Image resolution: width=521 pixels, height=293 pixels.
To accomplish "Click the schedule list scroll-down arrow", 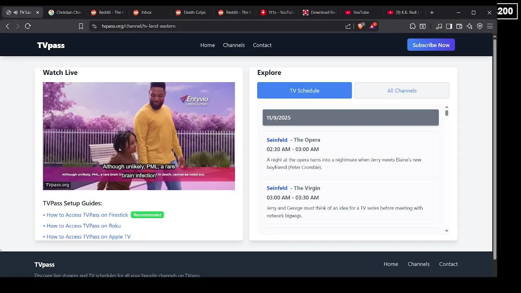I will pyautogui.click(x=447, y=231).
